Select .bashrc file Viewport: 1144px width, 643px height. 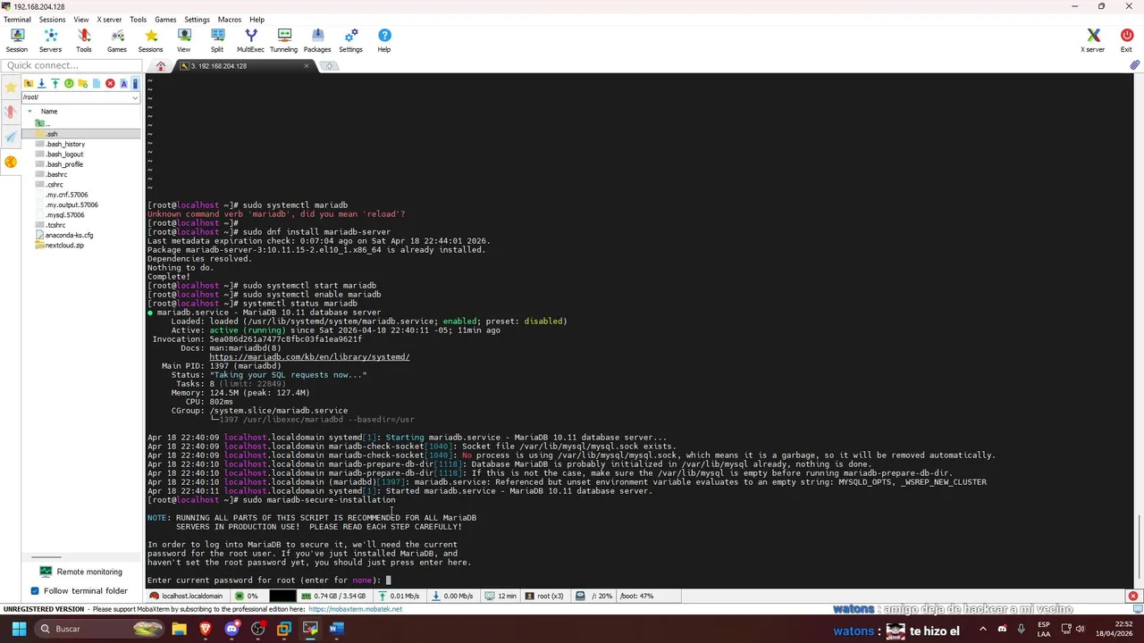(x=56, y=174)
